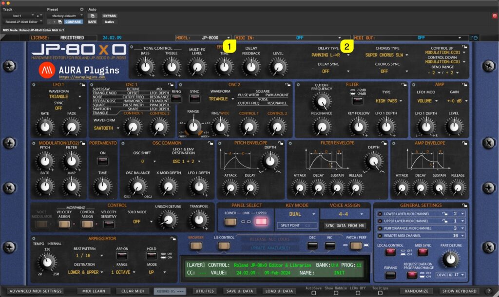Screen dimensions: 499x297
Task: Open the Key Mode DUAL dropdown
Action: point(297,214)
